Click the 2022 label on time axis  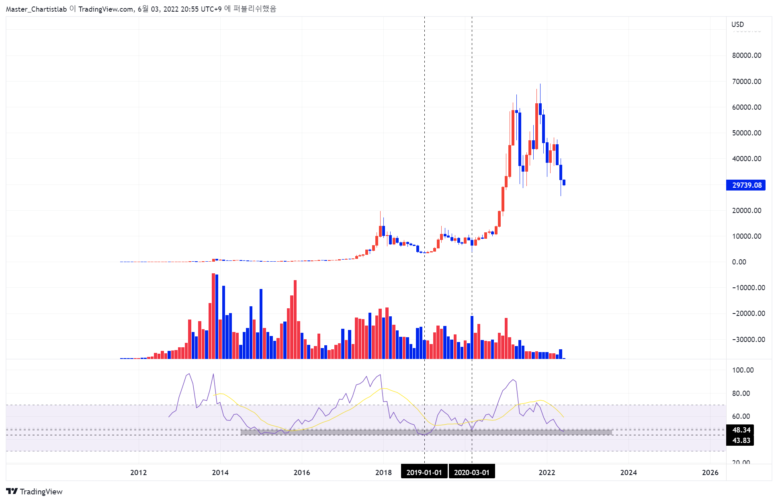tap(547, 472)
